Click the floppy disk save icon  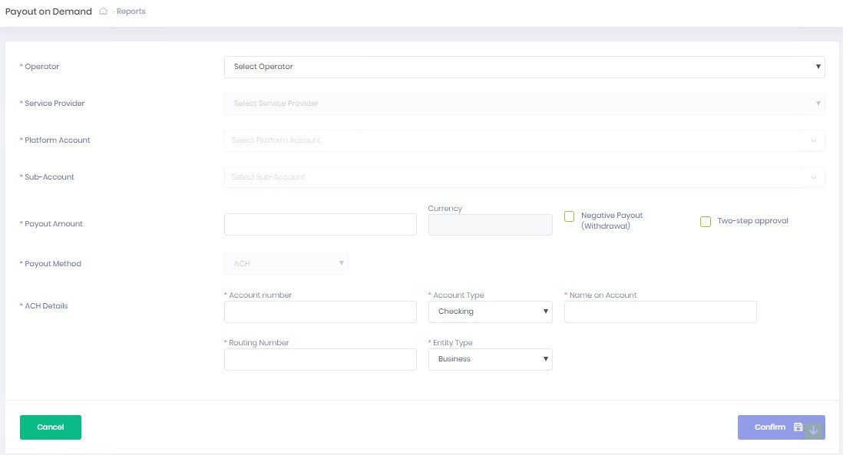[798, 427]
